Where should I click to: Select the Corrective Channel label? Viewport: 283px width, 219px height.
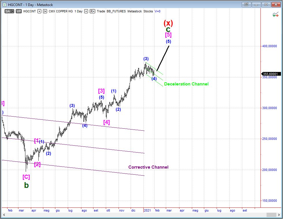(148, 167)
